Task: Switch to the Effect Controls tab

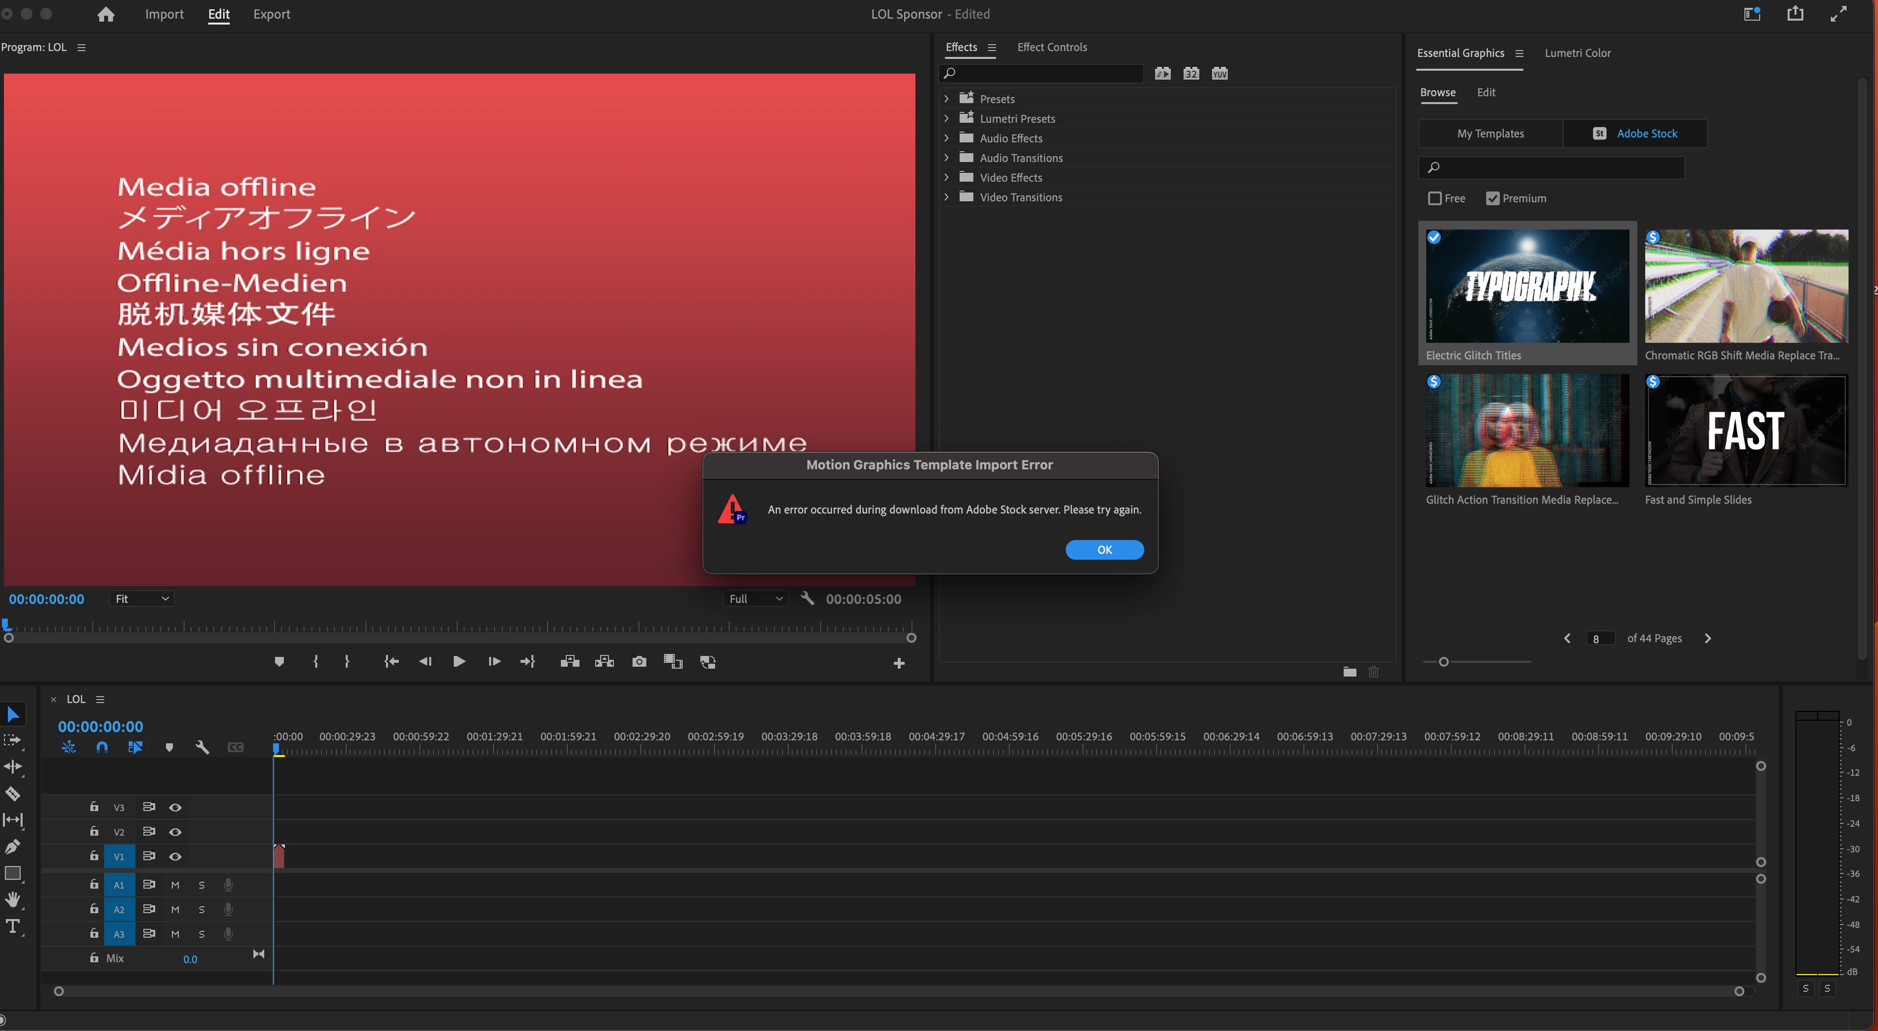Action: [1051, 47]
